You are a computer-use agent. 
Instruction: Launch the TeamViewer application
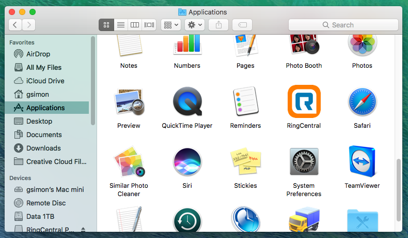coord(362,162)
